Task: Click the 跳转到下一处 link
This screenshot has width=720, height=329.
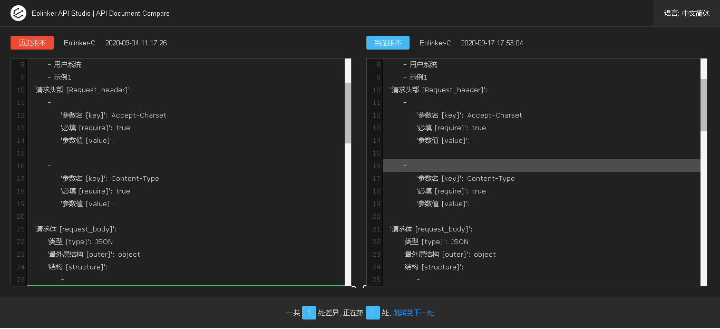Action: (x=414, y=313)
